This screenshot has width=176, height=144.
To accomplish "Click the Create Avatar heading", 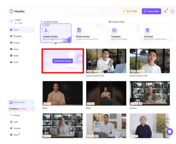I will coord(51,22).
